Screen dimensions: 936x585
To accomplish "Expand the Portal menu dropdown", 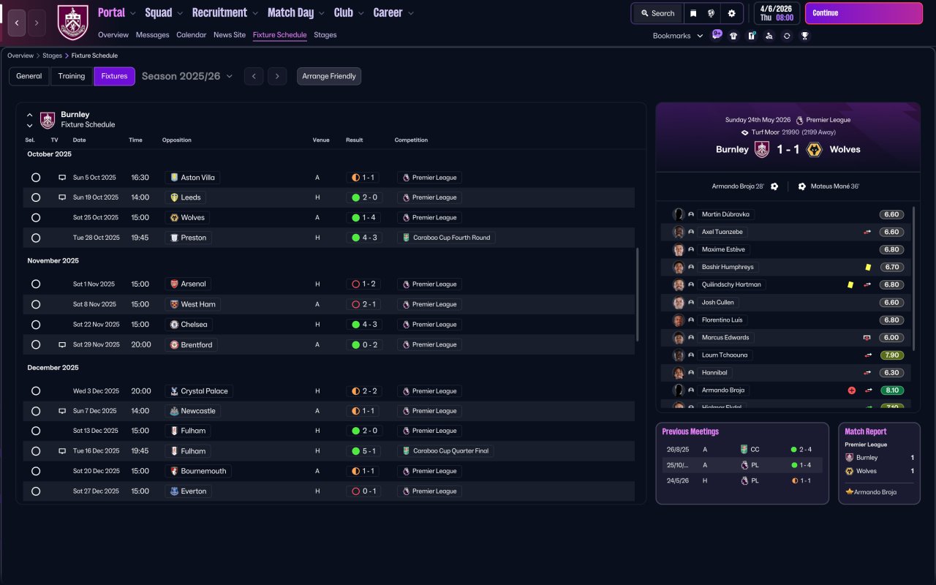I will tap(133, 13).
